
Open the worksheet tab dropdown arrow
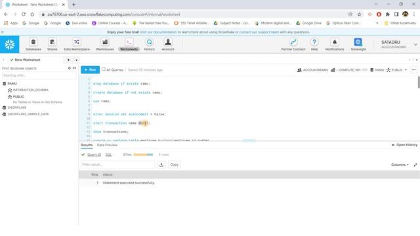pyautogui.click(x=77, y=60)
